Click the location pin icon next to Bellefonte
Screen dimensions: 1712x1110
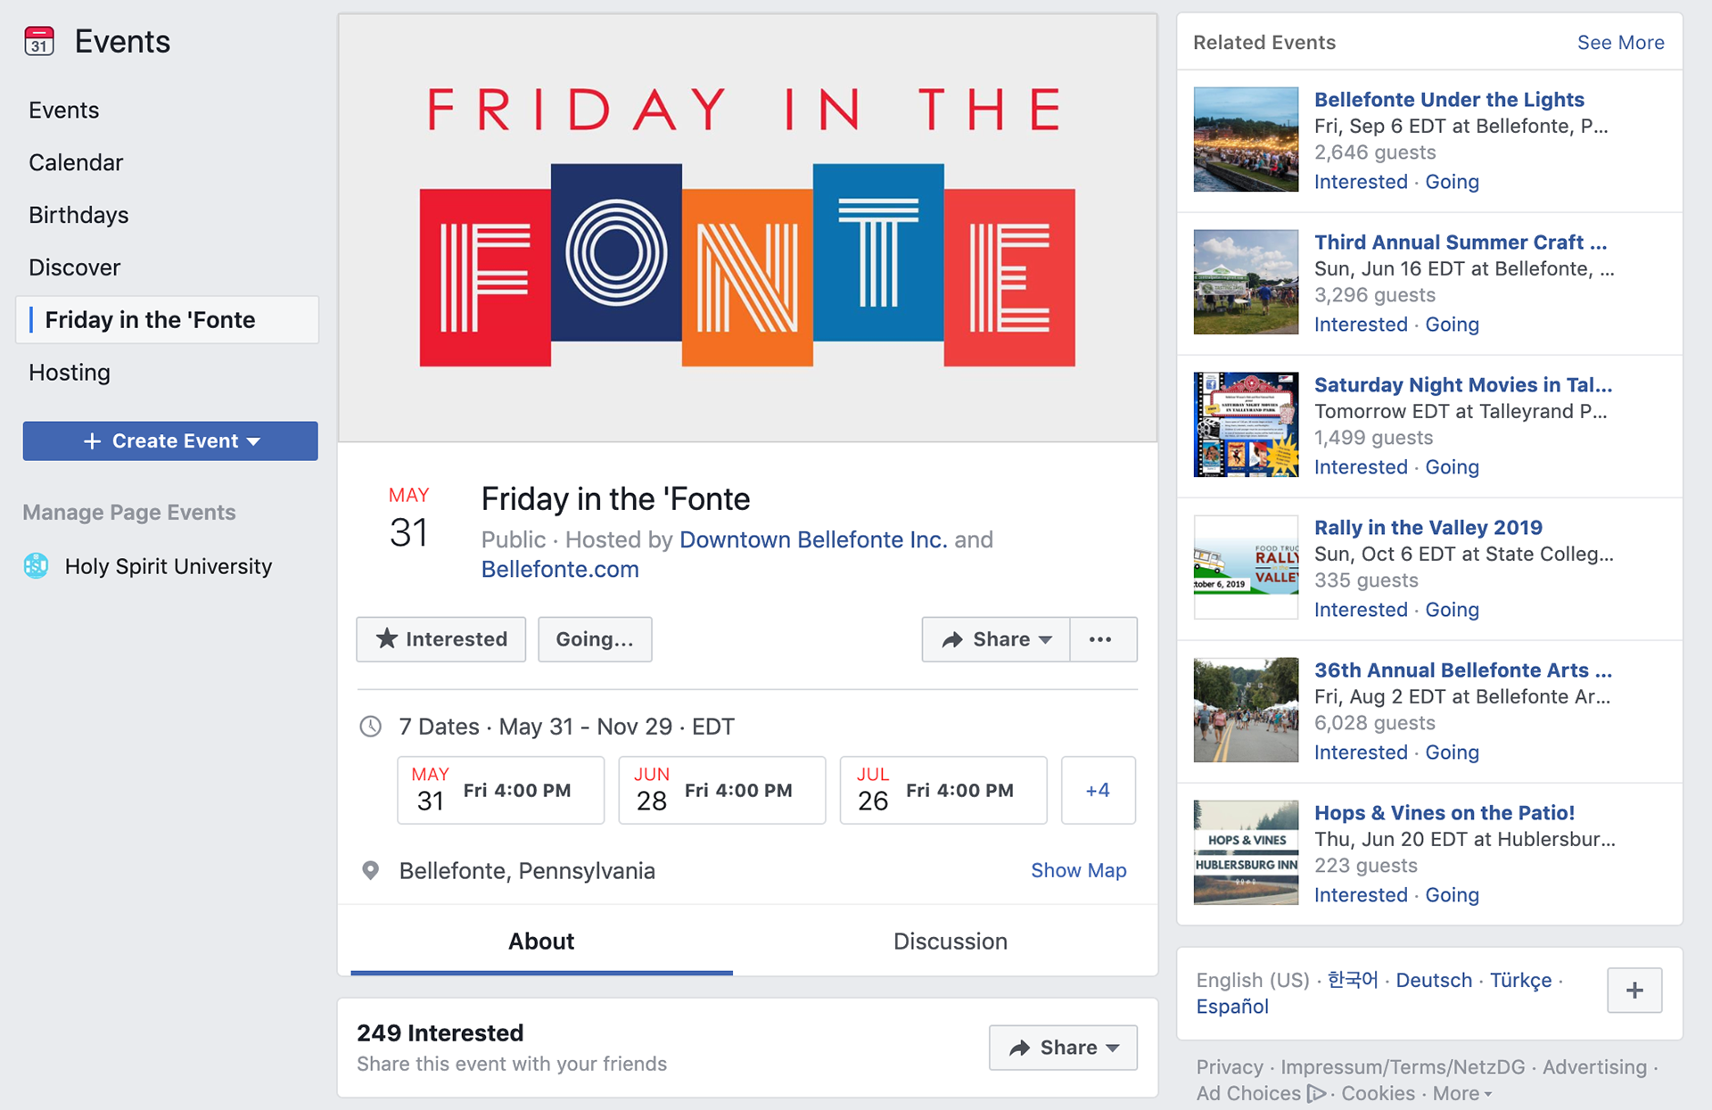click(370, 871)
